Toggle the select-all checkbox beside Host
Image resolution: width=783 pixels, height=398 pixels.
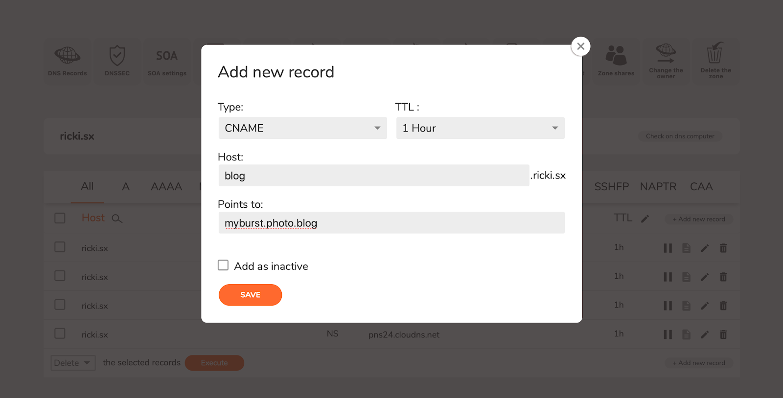pos(60,218)
